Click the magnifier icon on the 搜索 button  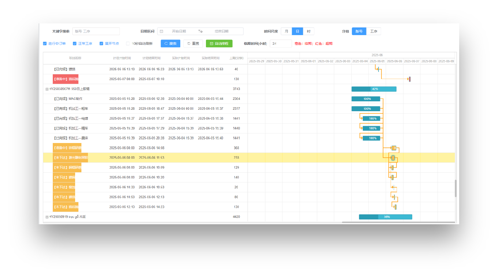[x=166, y=44]
